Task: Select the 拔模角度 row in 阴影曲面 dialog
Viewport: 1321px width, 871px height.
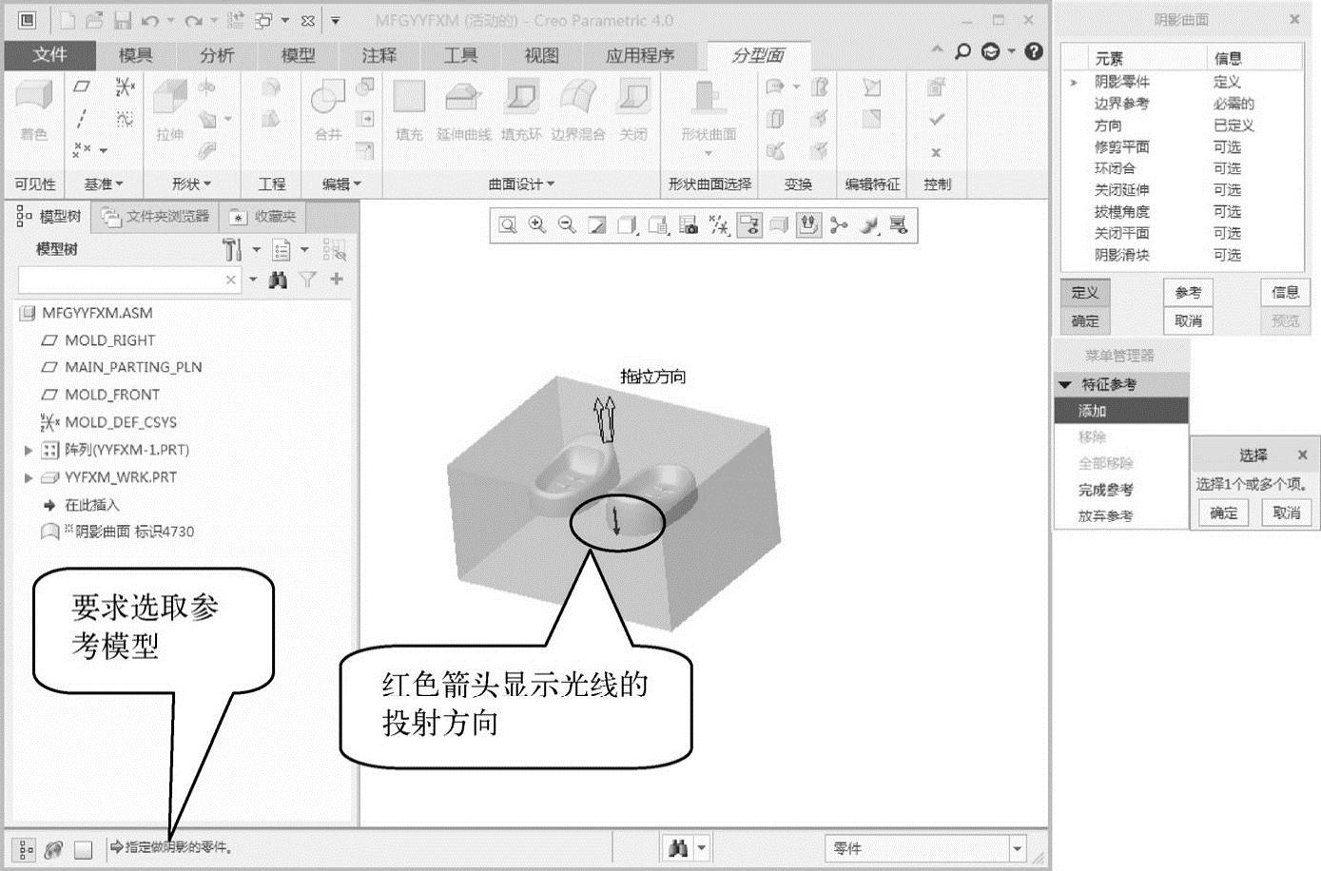Action: click(x=1182, y=212)
